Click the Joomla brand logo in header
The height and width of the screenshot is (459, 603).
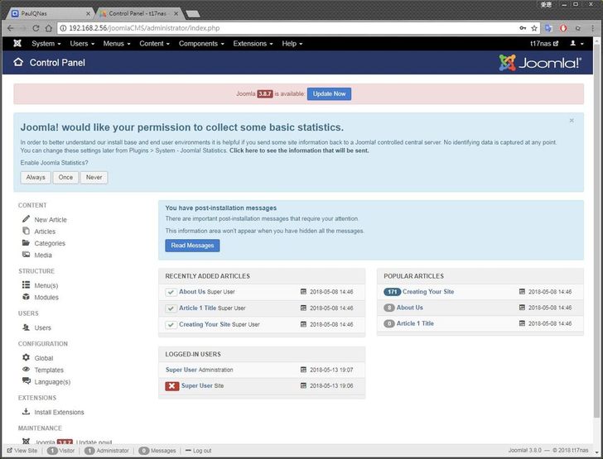pos(540,63)
